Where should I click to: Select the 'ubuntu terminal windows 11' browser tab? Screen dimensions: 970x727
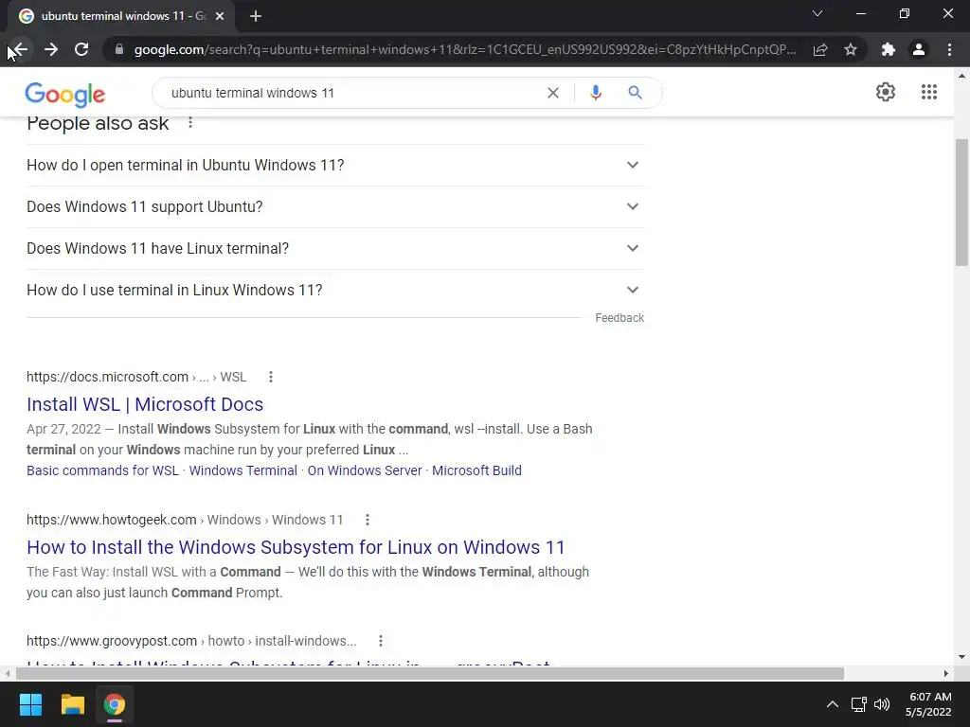point(121,16)
